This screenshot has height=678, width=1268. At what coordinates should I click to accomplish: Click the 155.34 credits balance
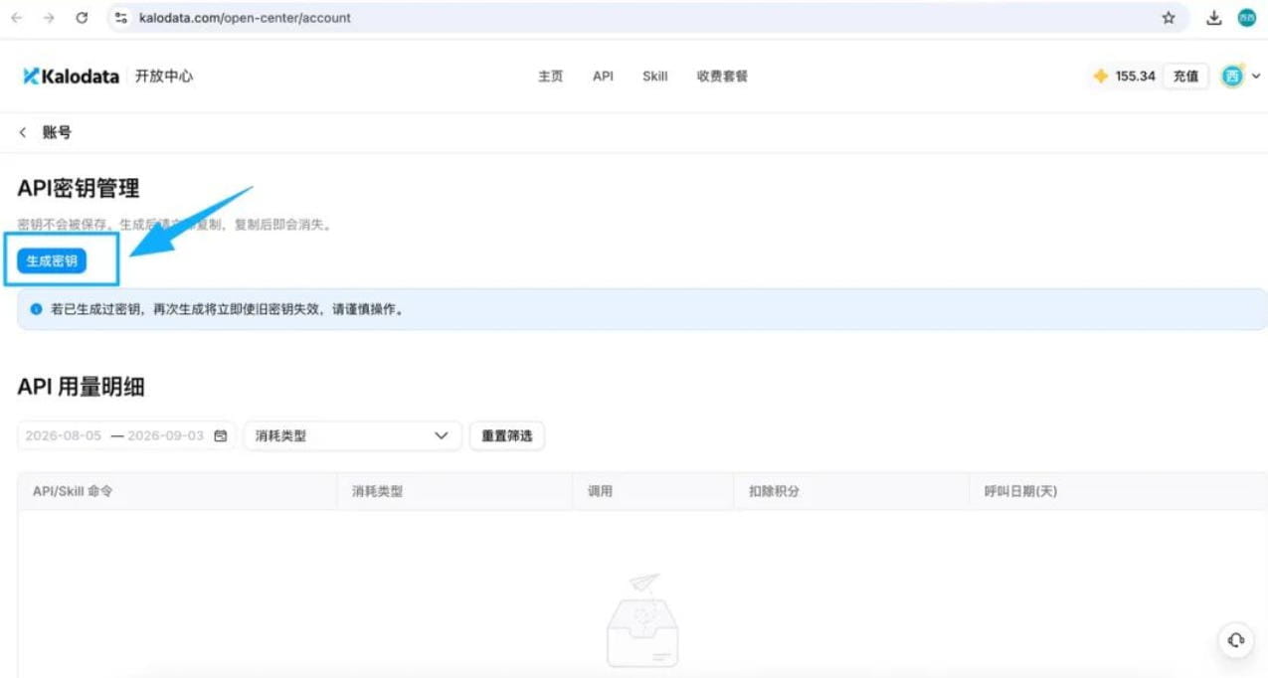click(1135, 77)
